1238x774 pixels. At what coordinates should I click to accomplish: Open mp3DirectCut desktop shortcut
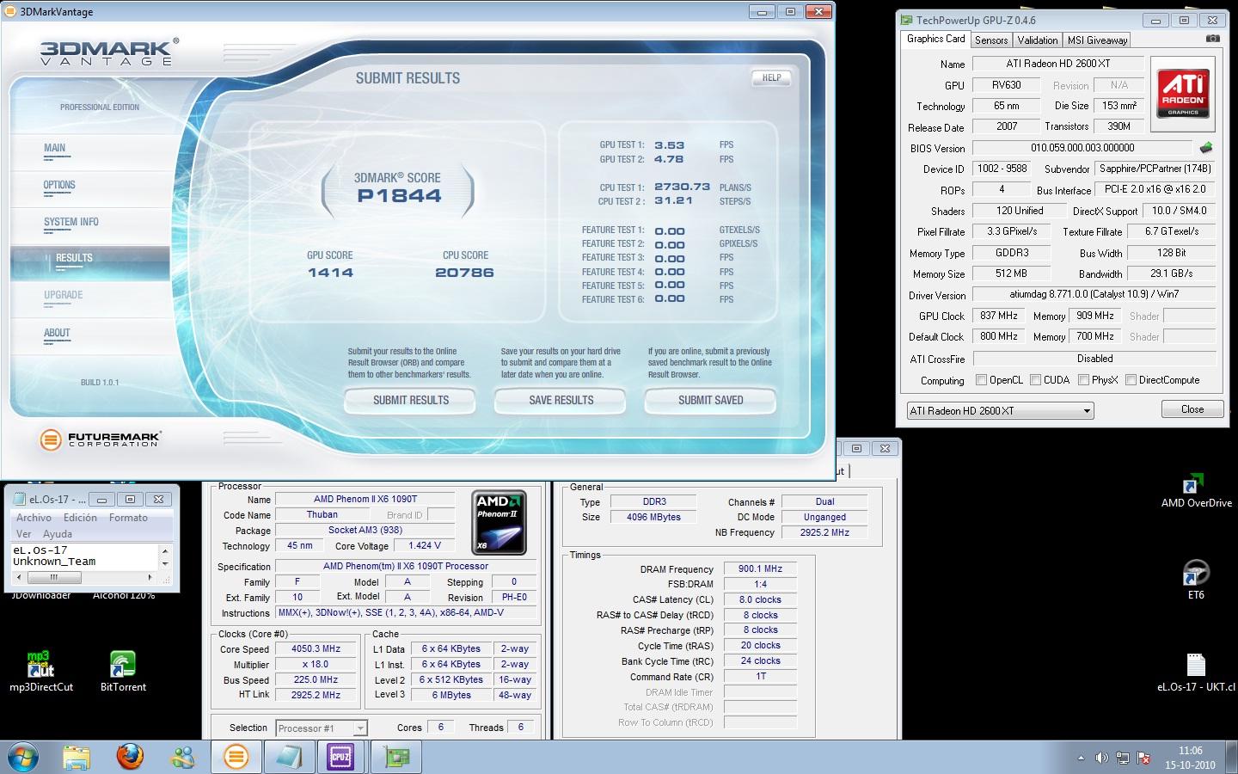coord(40,672)
